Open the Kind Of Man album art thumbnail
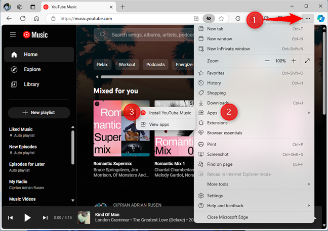Screen dimensions: 328x231 tap(84, 217)
